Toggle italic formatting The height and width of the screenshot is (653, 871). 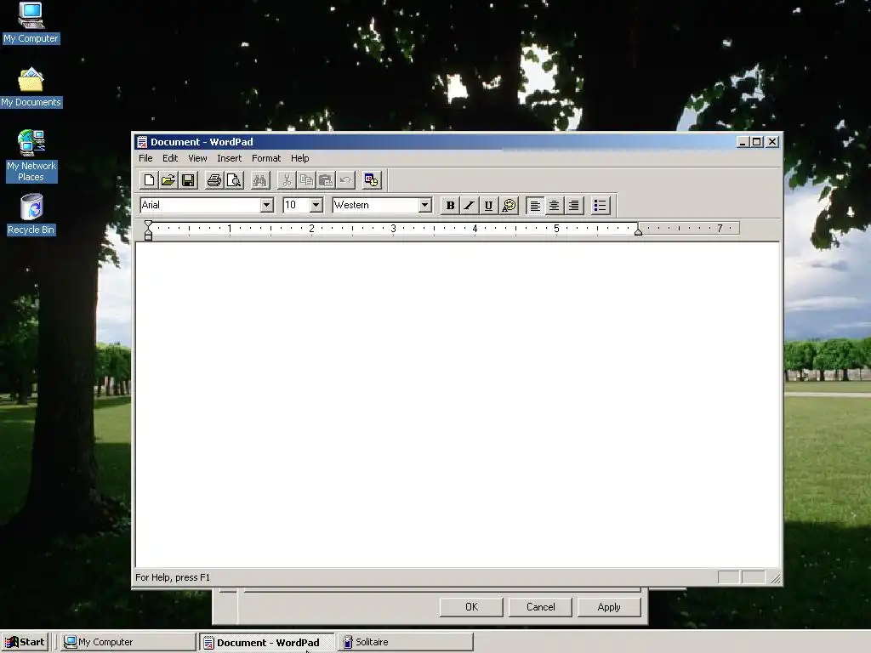470,206
